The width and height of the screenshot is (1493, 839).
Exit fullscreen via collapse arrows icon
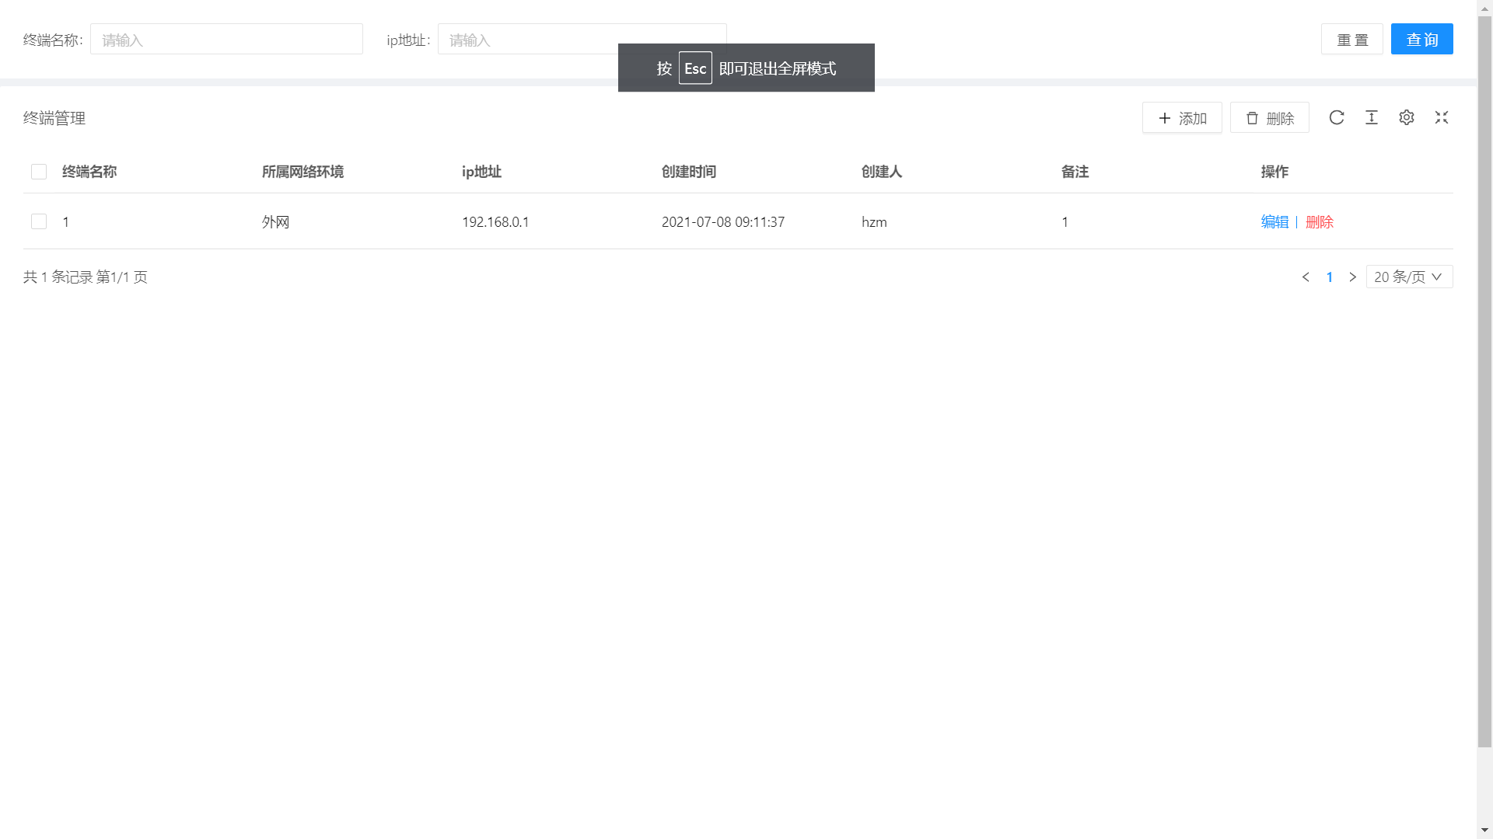1442,117
